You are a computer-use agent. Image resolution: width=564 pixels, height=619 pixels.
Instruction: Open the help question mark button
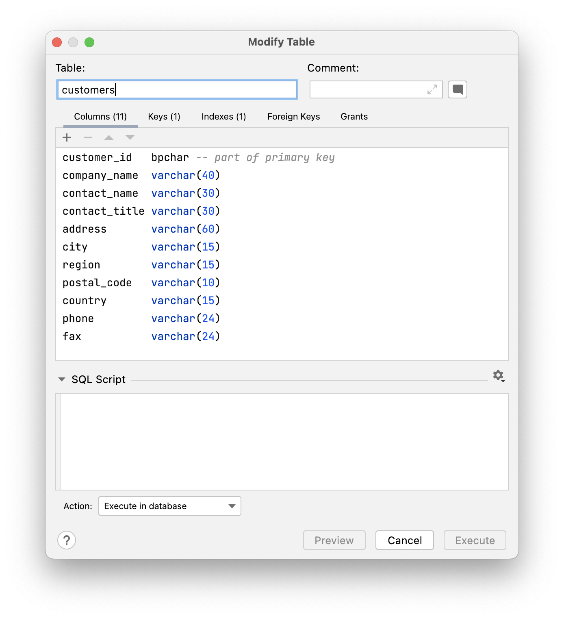tap(67, 540)
